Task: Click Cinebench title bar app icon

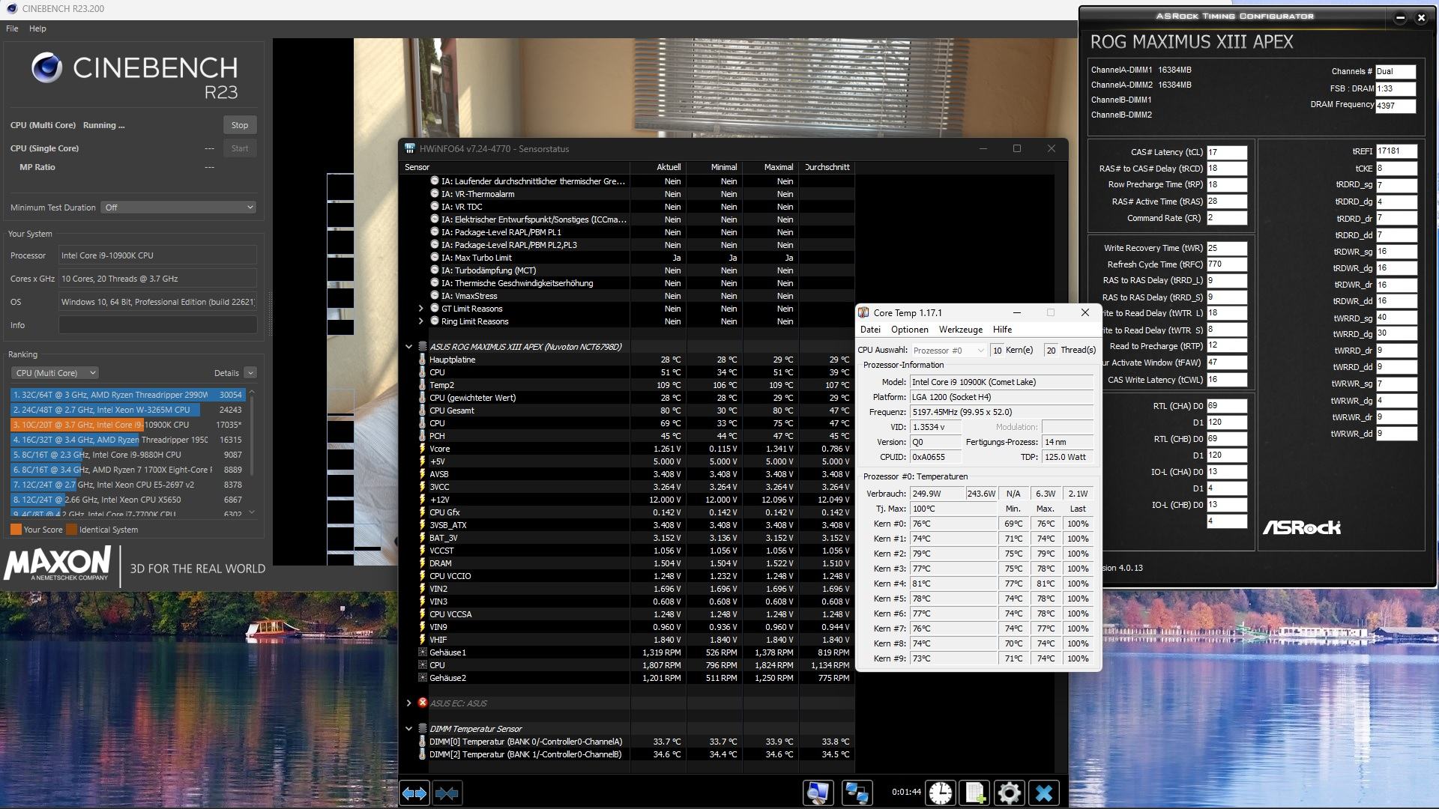Action: point(11,9)
